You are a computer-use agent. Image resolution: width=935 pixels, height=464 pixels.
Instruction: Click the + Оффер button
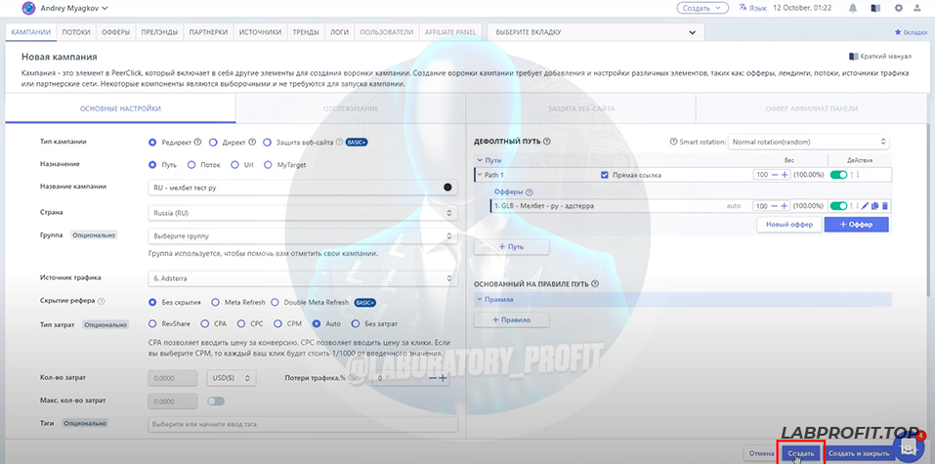pos(856,225)
